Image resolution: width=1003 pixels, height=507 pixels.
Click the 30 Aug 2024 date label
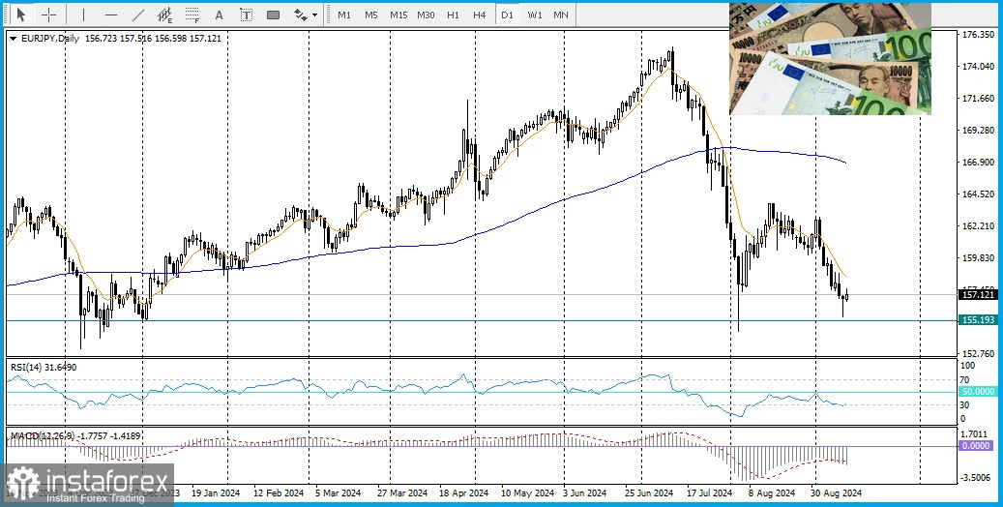(836, 493)
